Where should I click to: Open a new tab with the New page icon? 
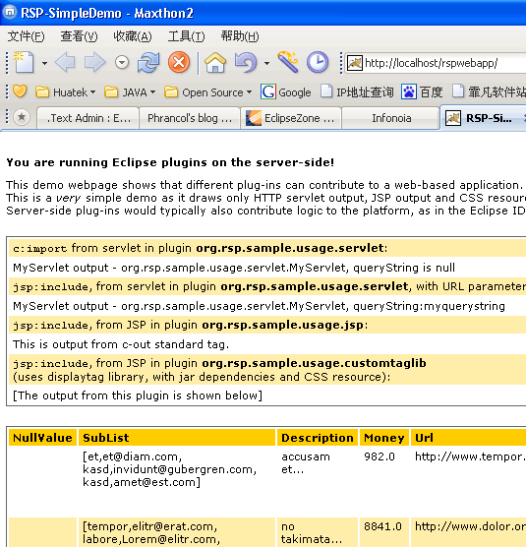tap(24, 62)
